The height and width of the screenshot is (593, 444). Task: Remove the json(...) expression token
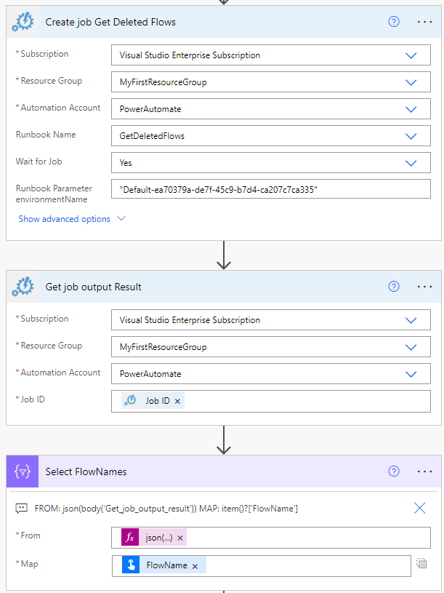[179, 538]
